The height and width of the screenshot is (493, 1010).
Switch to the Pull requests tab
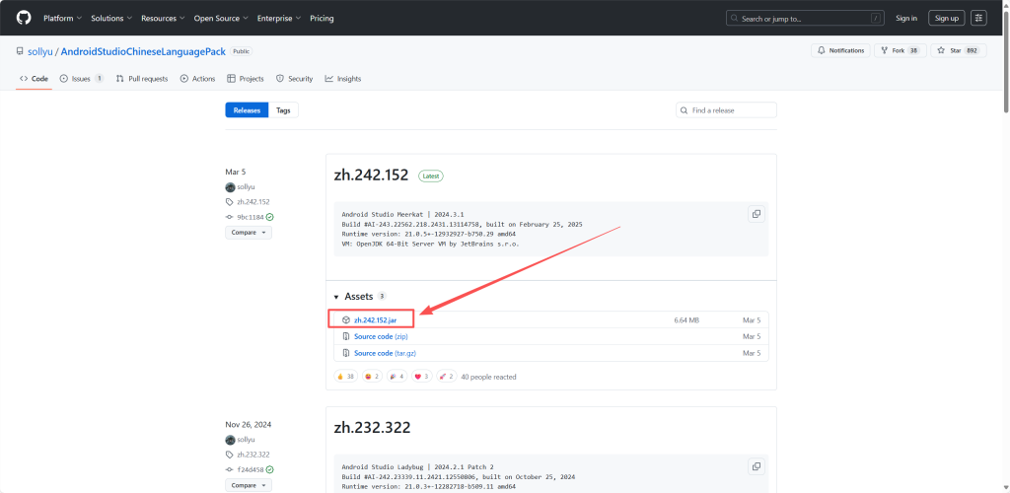pyautogui.click(x=142, y=79)
